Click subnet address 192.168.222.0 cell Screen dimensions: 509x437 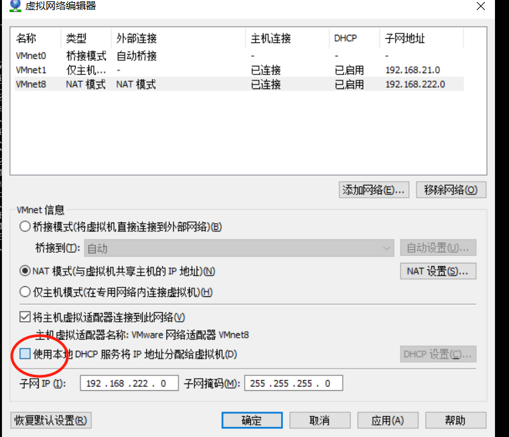point(415,84)
